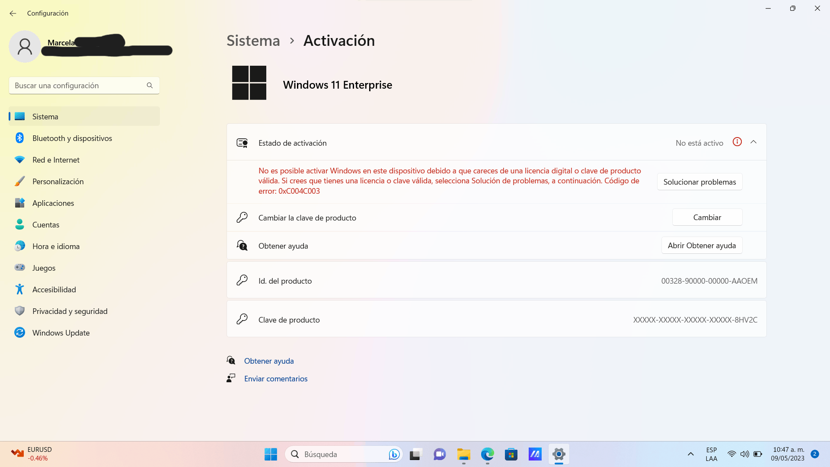Click Cambiar to change product key
Screen dimensions: 830x467
(707, 218)
